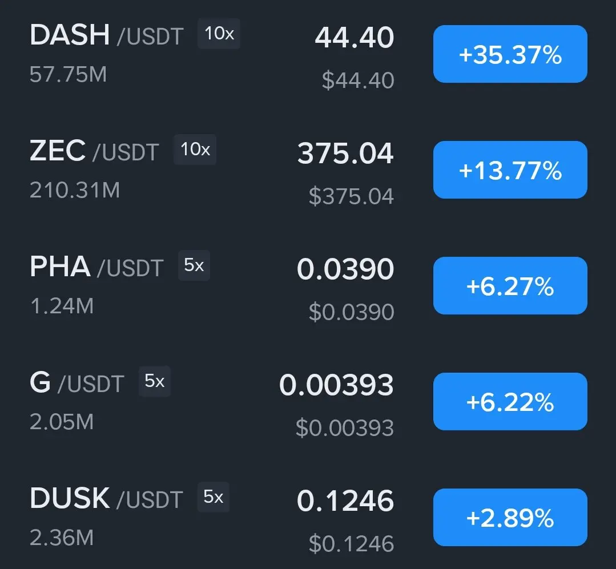Tap the +2.89% change button for DUSK
Screen dimensions: 616x569
pyautogui.click(x=510, y=517)
